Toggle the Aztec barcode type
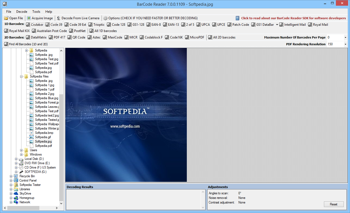The height and width of the screenshot is (213, 350). tap(94, 37)
